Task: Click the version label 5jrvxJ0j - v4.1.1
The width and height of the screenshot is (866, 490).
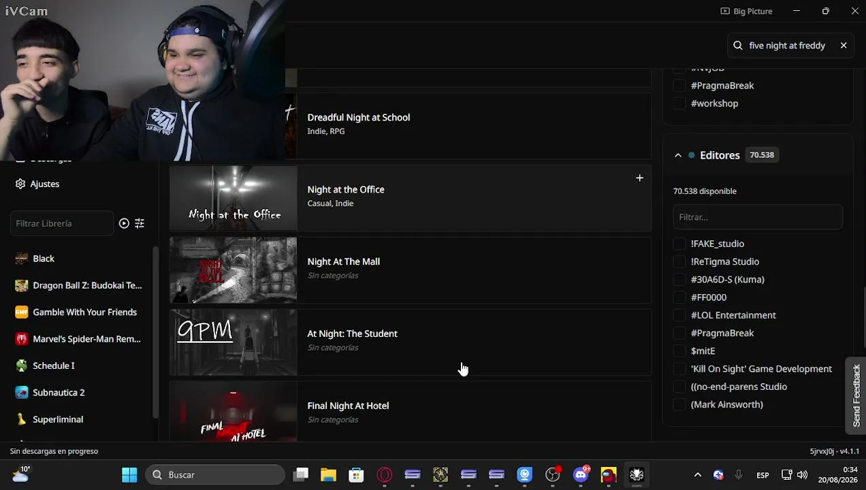Action: point(834,451)
